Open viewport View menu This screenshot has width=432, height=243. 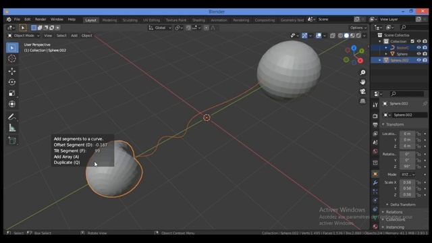[x=48, y=36]
